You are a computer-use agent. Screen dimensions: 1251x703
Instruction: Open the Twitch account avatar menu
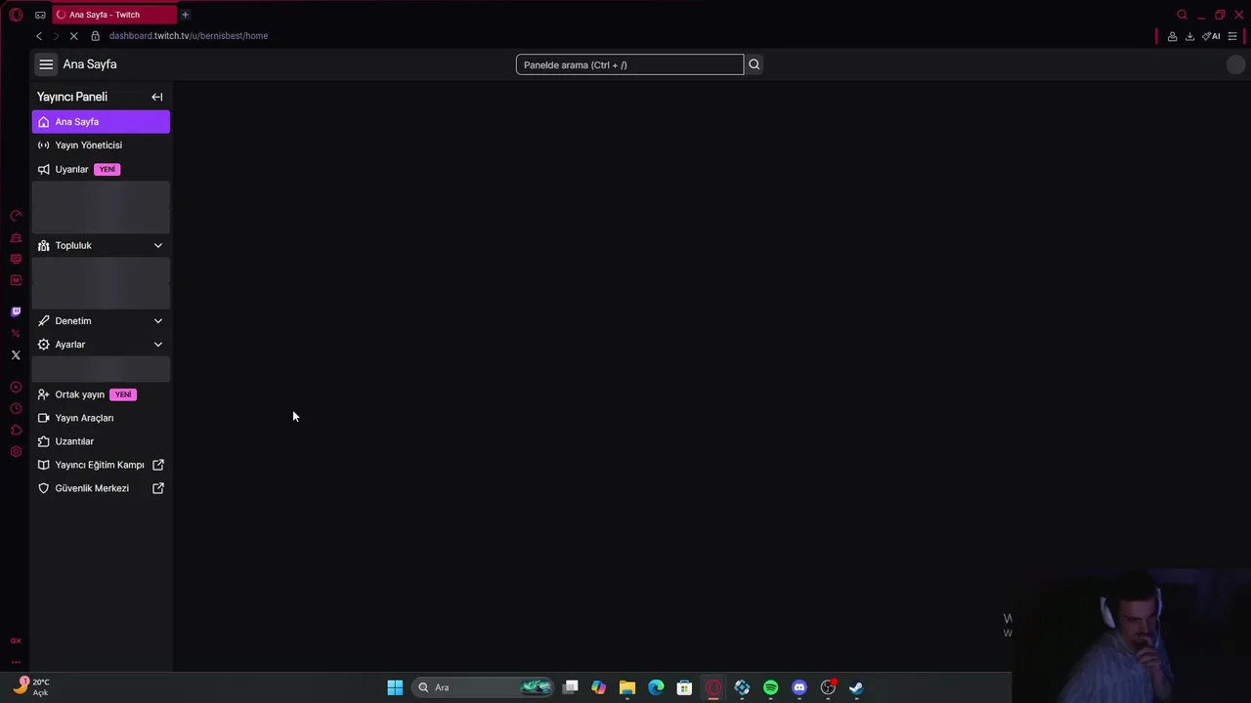(1235, 64)
